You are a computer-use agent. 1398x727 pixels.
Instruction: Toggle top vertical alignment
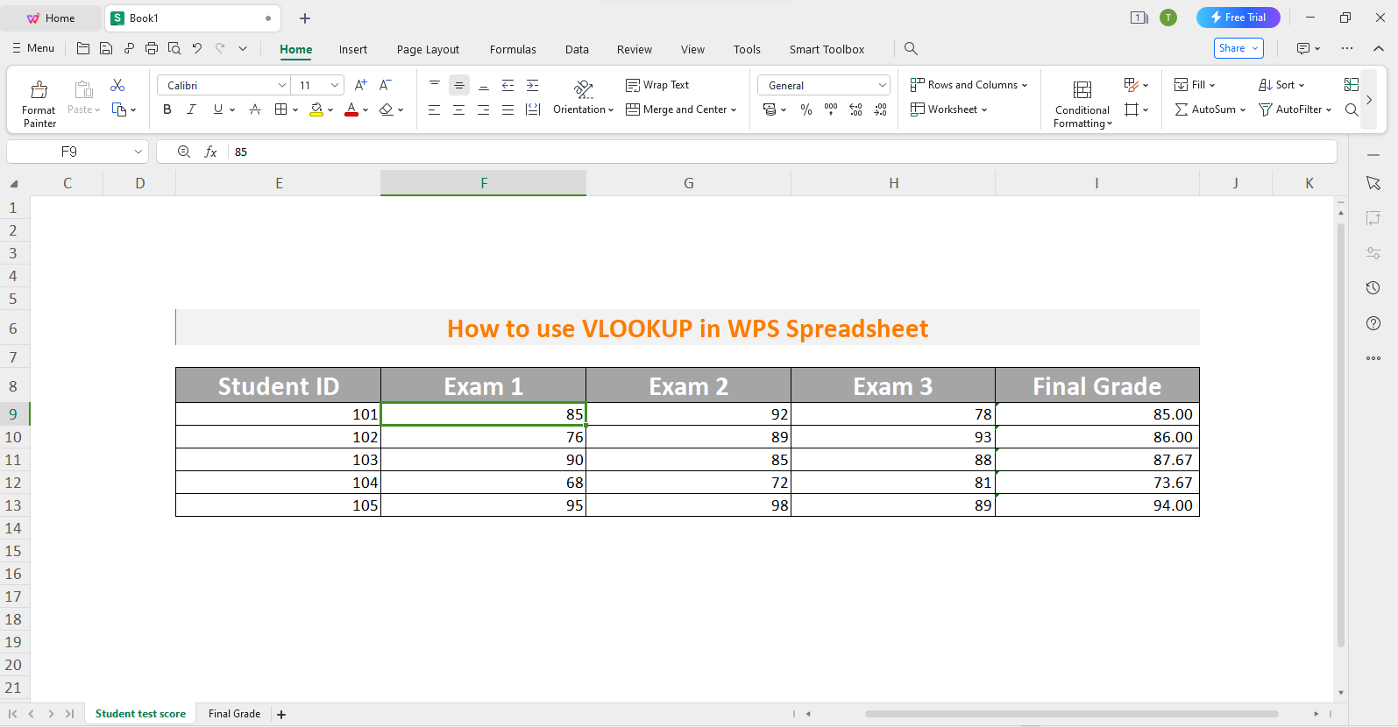click(434, 85)
